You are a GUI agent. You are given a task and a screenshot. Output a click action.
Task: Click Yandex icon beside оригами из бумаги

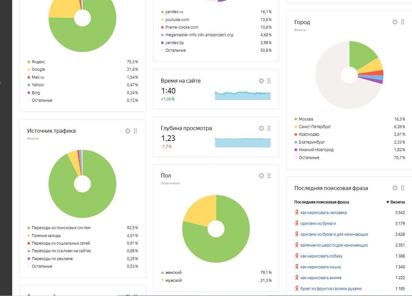point(296,223)
